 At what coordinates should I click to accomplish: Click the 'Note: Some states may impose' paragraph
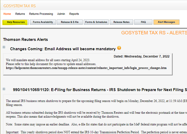coord(96,124)
